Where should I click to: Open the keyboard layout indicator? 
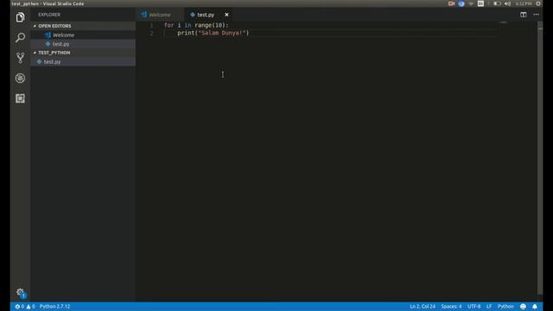point(480,3)
